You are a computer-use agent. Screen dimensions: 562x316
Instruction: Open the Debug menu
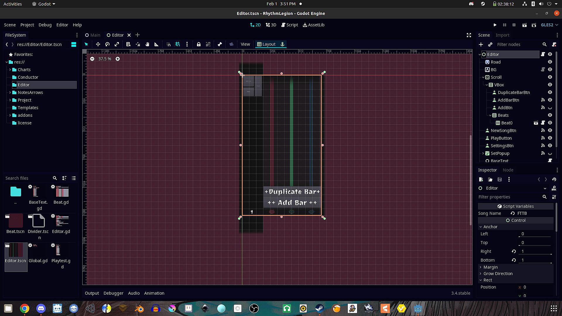pyautogui.click(x=45, y=25)
